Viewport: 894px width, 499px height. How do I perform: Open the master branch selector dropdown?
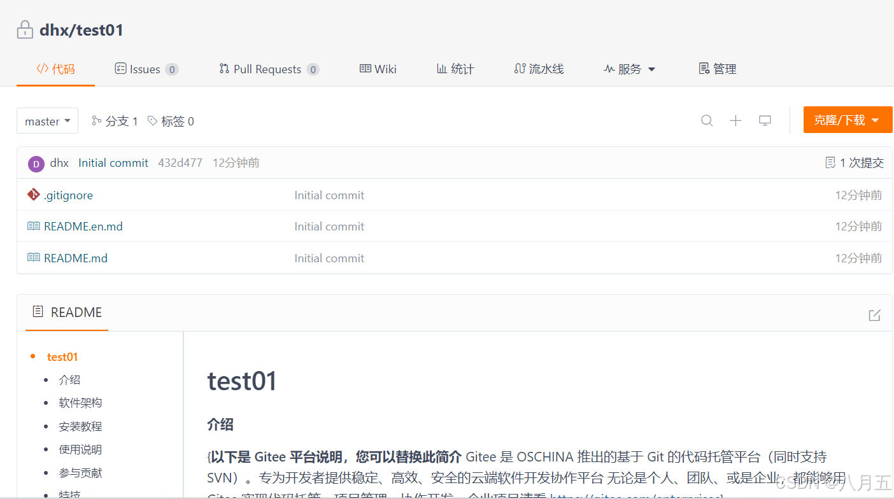[47, 121]
